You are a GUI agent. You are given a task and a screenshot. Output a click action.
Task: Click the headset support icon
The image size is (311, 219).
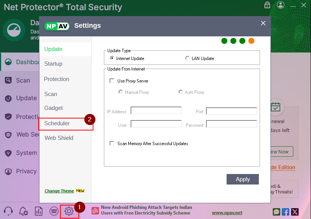[8, 211]
